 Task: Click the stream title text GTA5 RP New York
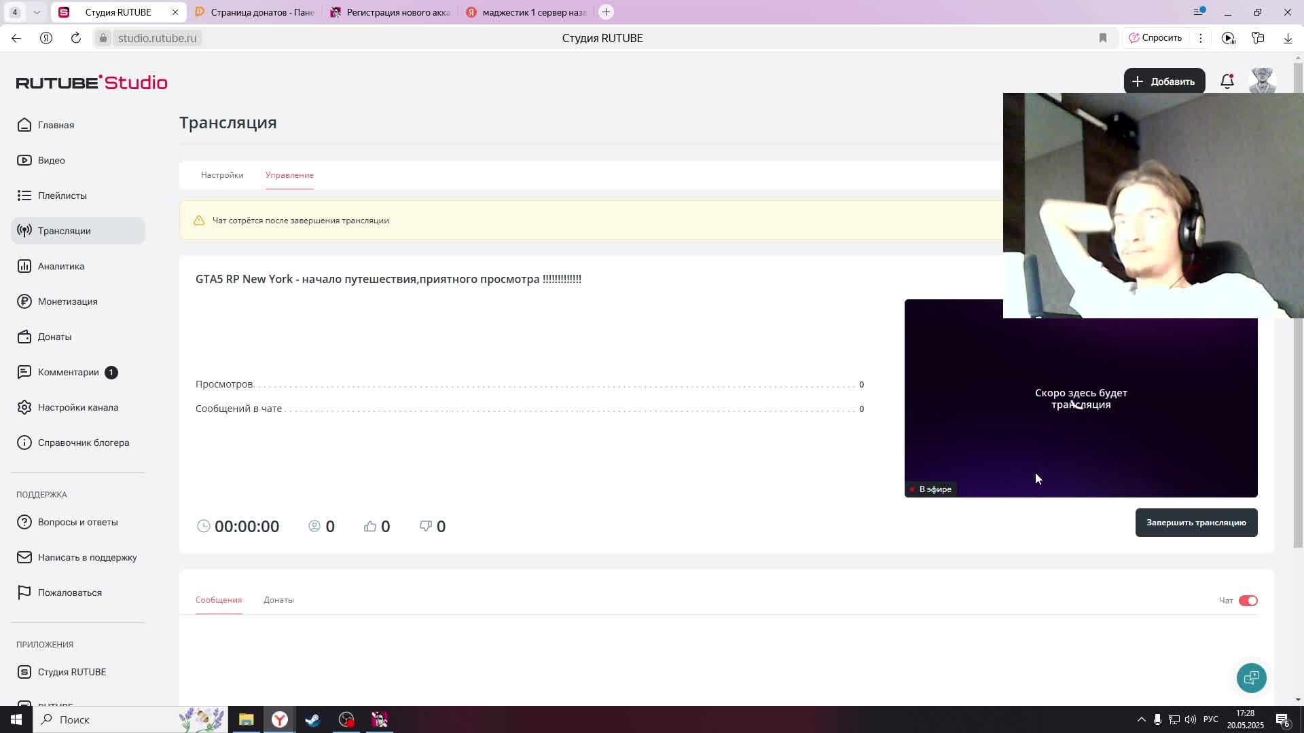click(x=388, y=279)
